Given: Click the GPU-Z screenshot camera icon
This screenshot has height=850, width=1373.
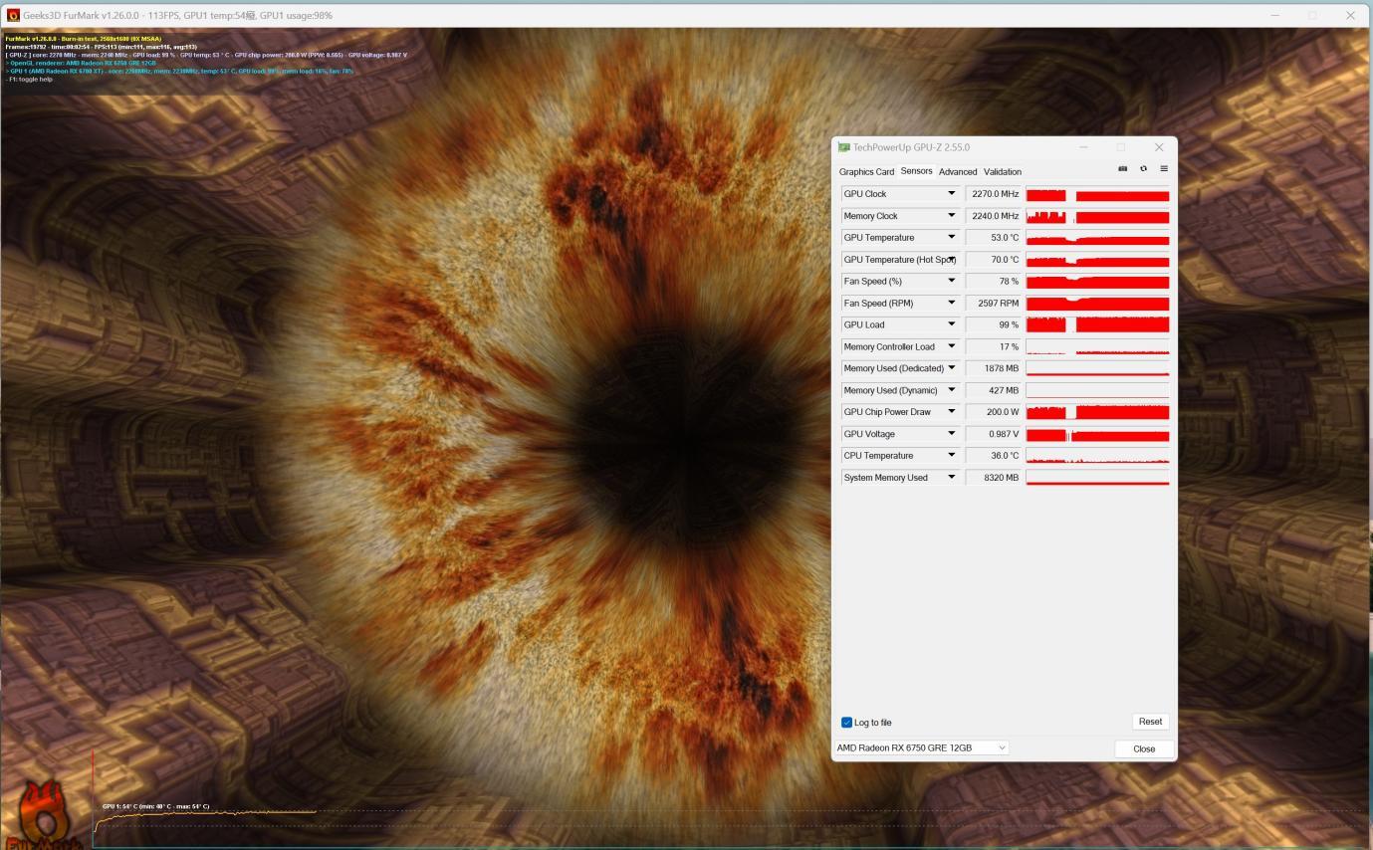Looking at the screenshot, I should pos(1123,169).
